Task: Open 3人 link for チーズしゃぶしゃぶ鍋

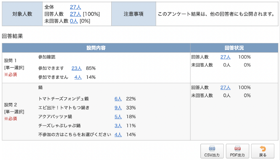Action: coord(118,126)
